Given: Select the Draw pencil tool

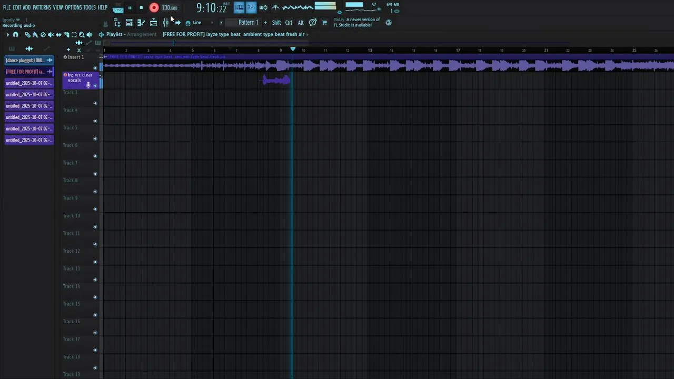Looking at the screenshot, I should pyautogui.click(x=27, y=34).
